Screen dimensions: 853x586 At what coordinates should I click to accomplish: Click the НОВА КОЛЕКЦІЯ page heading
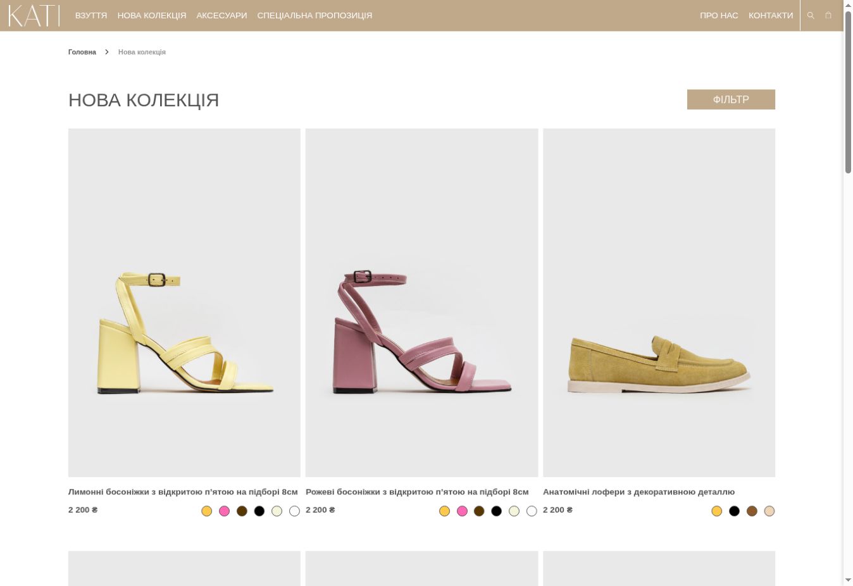pos(144,100)
